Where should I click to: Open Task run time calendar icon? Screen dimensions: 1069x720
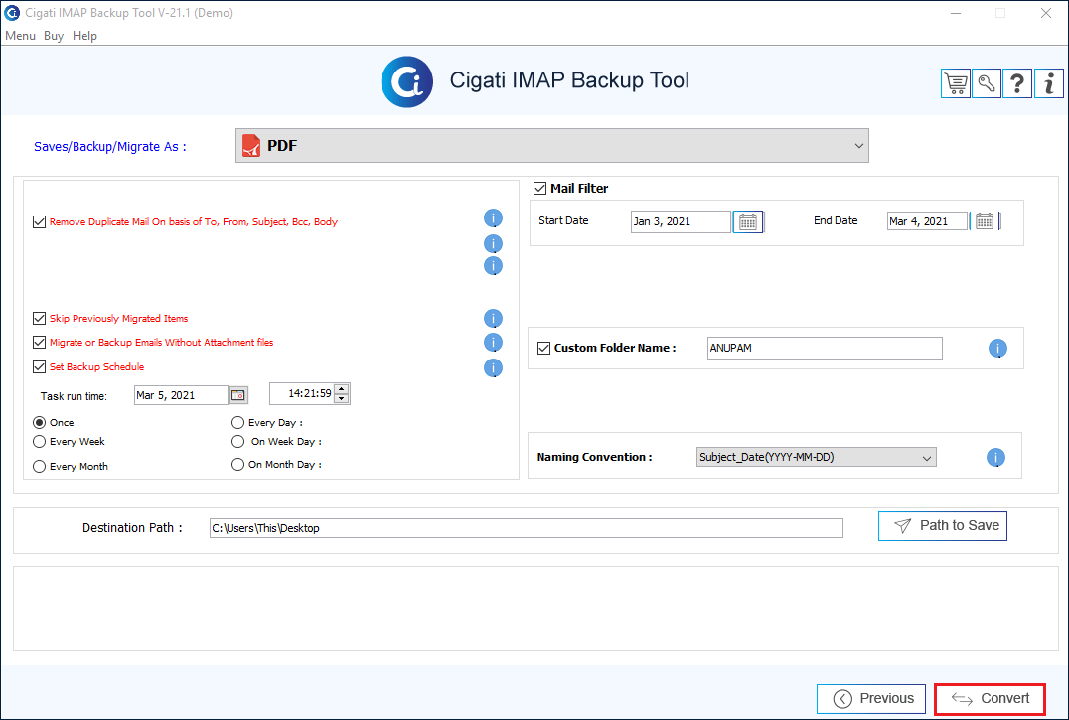238,395
